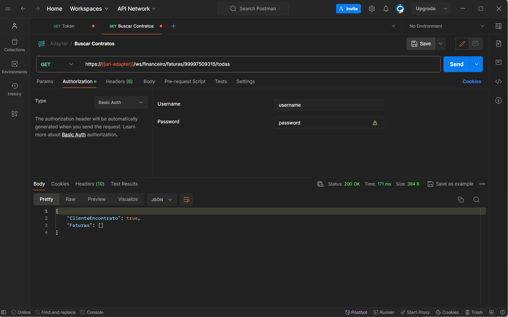The image size is (508, 317).
Task: Click the Search Postman field
Action: point(253,9)
